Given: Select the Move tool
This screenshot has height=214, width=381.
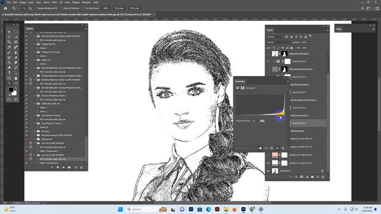Looking at the screenshot, I should [9, 32].
